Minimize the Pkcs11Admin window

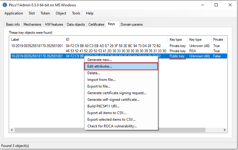pos(203,5)
